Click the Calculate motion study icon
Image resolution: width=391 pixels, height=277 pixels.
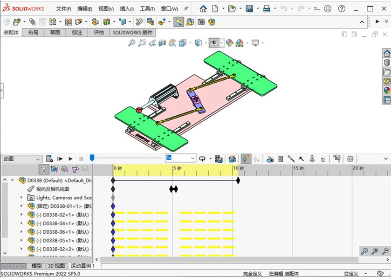(49, 158)
